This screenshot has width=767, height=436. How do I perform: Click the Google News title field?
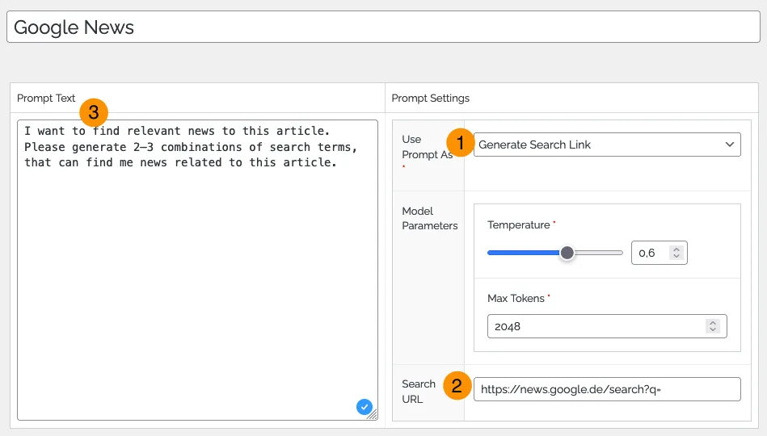coord(383,27)
